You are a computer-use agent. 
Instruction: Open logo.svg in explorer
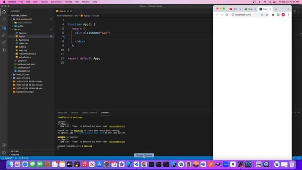pyautogui.click(x=23, y=51)
